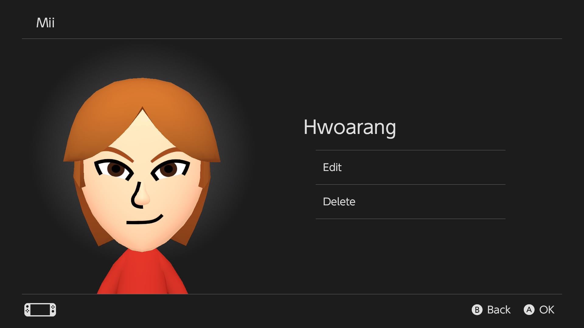Click the Hwoarang name text
Image resolution: width=584 pixels, height=328 pixels.
pos(349,127)
